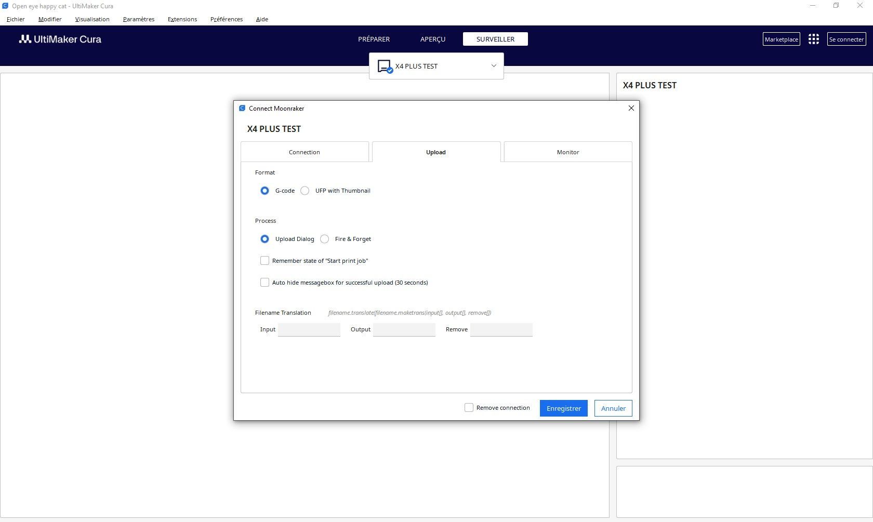
Task: Click the filename.translate hint text
Action: point(409,313)
